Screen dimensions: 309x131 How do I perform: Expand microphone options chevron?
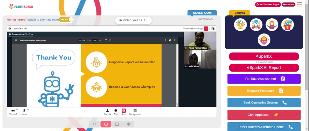[28, 109]
